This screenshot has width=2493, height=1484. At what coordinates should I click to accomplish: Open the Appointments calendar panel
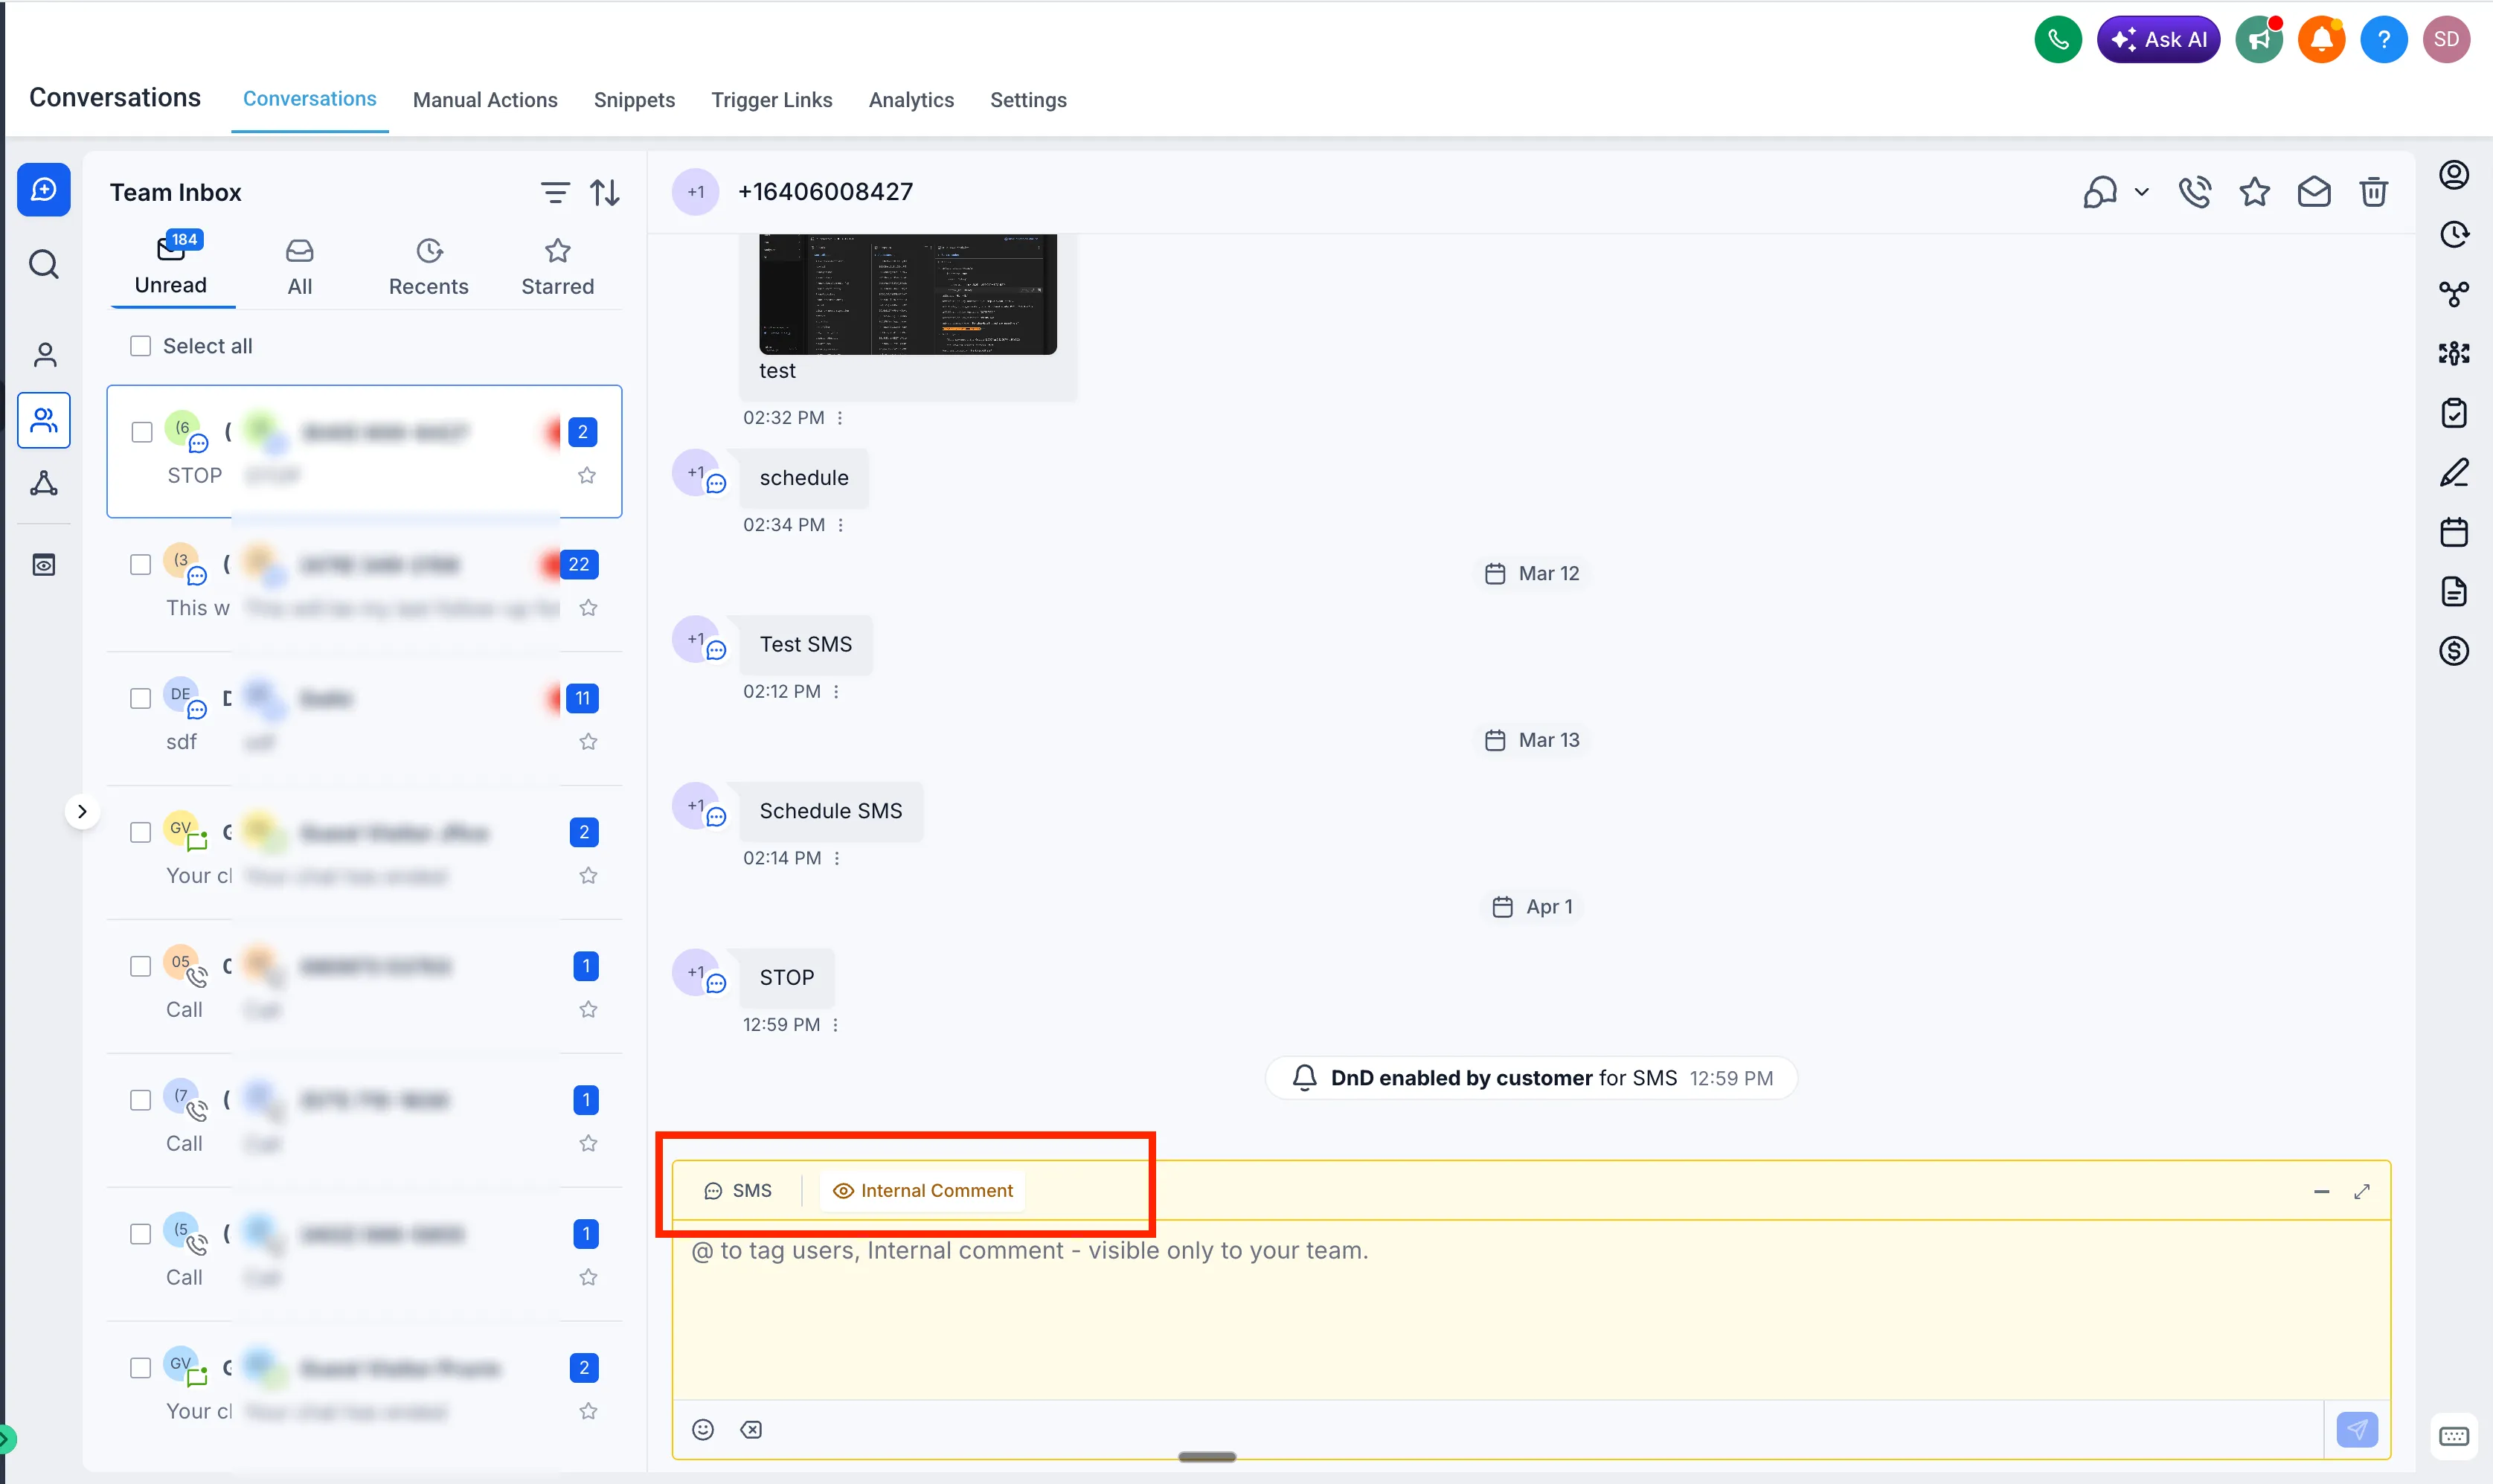[x=2455, y=532]
